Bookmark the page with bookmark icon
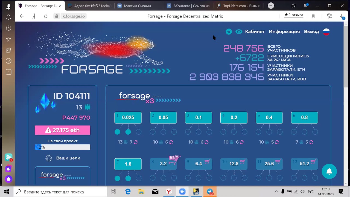The image size is (350, 197). [313, 16]
